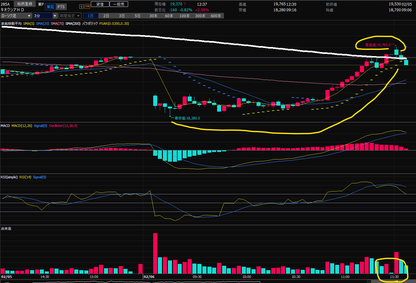Click the bottom chart scrollbar handle
Viewport: 416px width, 283px height.
pyautogui.click(x=369, y=281)
